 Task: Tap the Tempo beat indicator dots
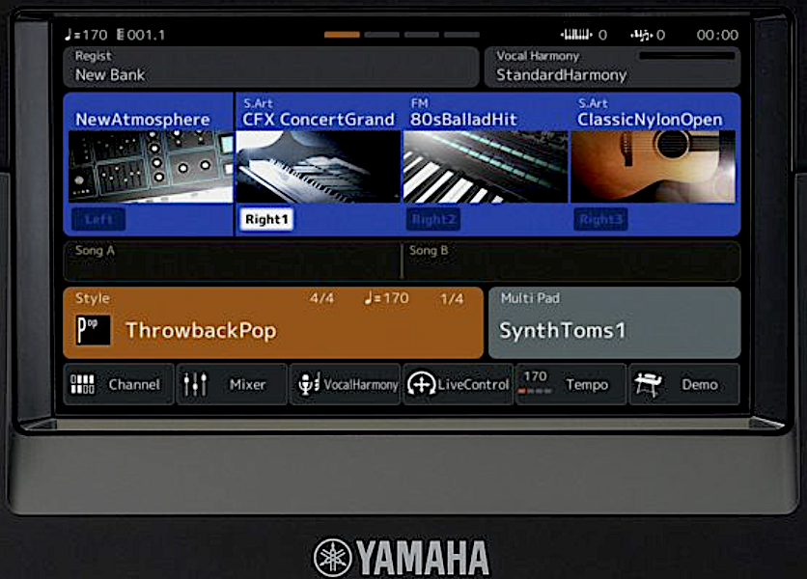tap(535, 392)
